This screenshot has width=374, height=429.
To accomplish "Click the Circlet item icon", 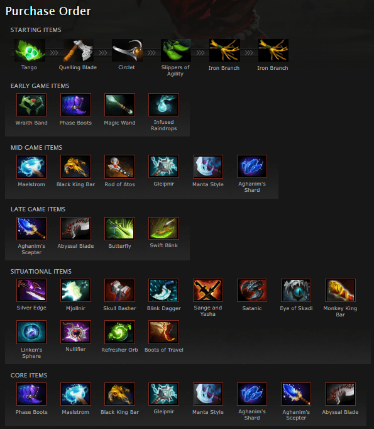I will click(127, 50).
